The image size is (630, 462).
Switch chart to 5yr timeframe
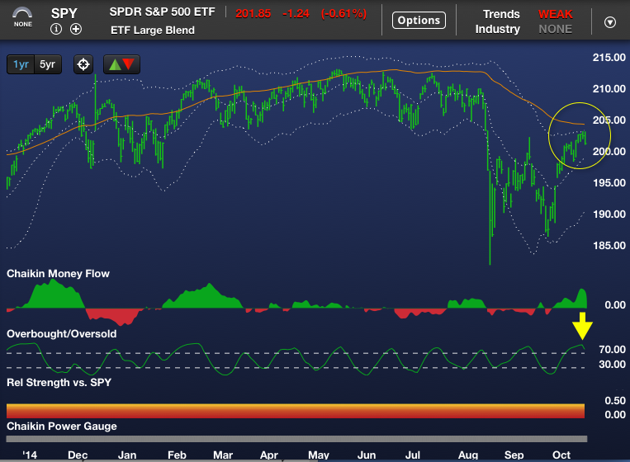[47, 64]
